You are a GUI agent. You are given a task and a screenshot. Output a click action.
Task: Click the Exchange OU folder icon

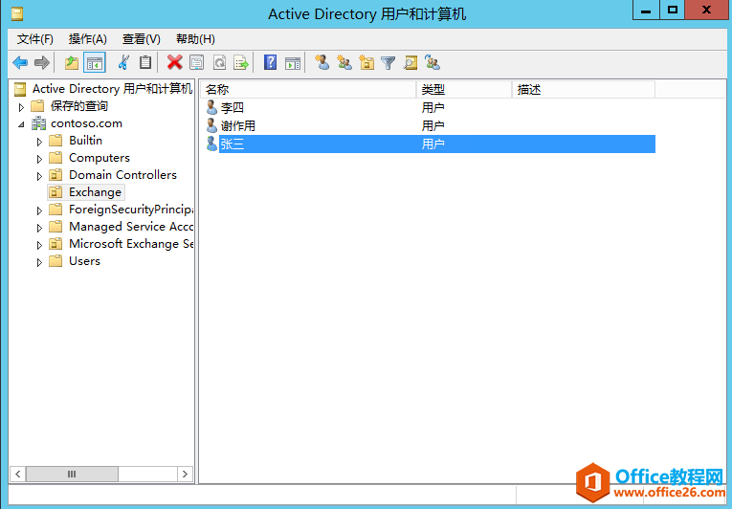(55, 192)
